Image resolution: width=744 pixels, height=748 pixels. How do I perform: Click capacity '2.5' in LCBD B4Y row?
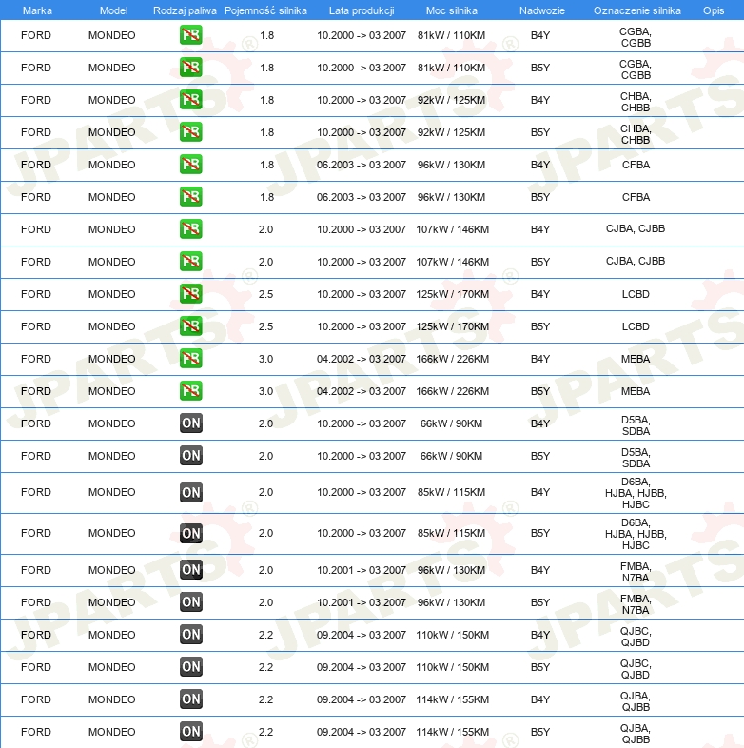265,294
